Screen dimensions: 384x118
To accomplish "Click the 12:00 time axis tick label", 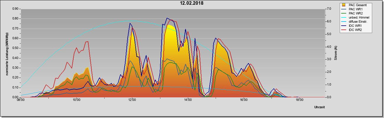I will [132, 100].
